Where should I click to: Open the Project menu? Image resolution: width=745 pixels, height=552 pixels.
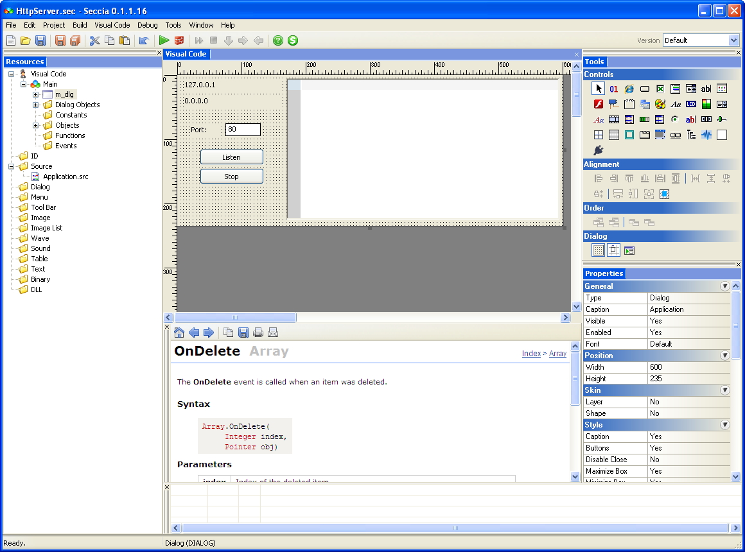[x=54, y=25]
